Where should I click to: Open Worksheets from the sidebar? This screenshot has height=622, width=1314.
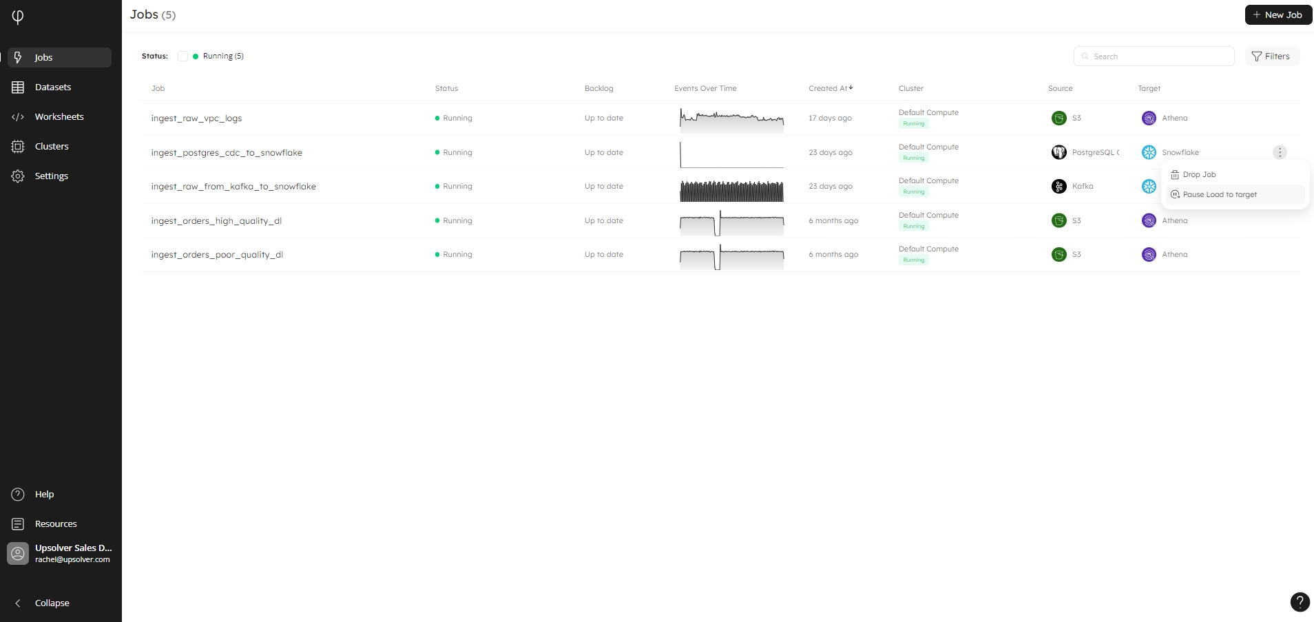(59, 117)
